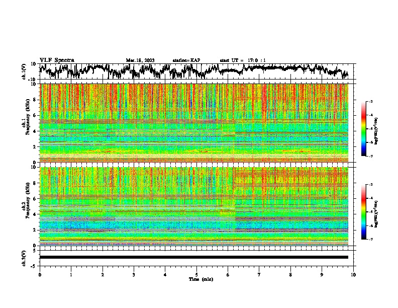
Task: Click the black bar in ch.3 panel
Action: pos(194,257)
